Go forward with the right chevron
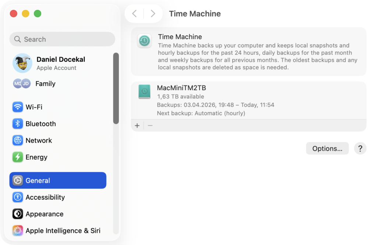 coord(153,14)
